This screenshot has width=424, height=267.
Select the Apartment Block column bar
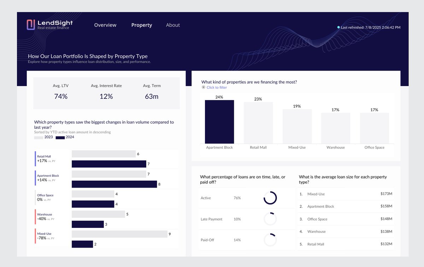coord(219,122)
